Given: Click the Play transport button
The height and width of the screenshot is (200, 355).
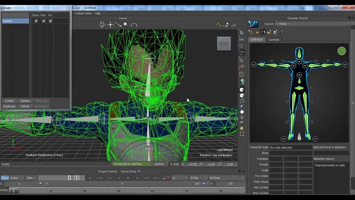Looking at the screenshot, I should tap(137, 178).
